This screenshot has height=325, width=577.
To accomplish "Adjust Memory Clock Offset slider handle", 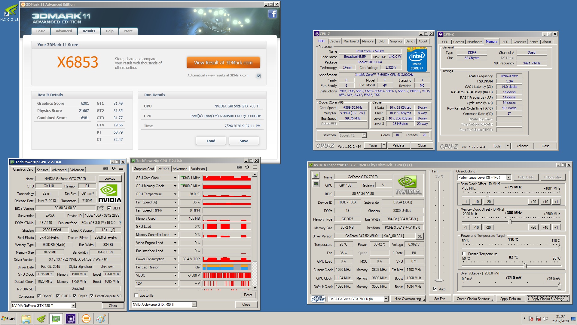I will 510,222.
